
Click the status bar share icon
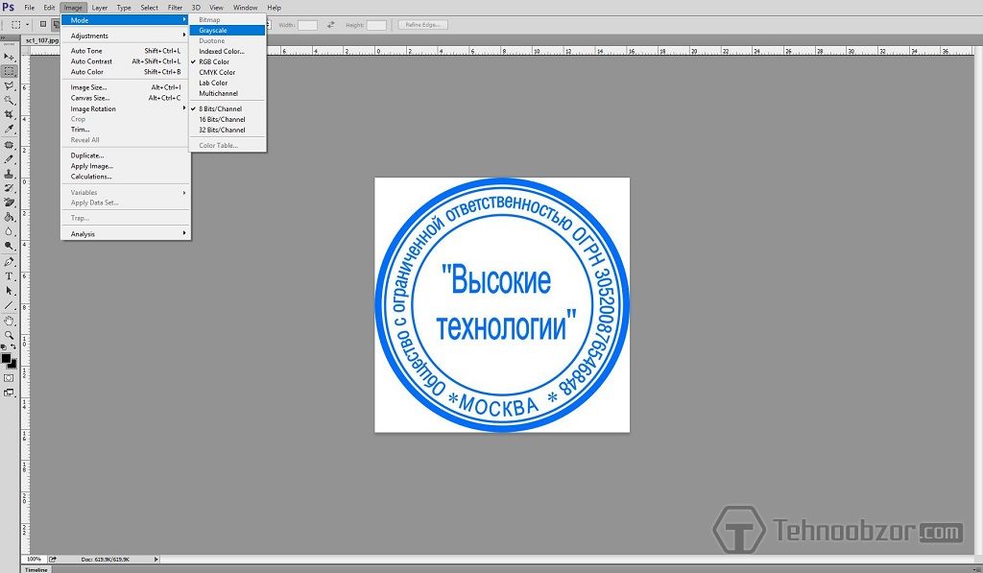pos(53,560)
